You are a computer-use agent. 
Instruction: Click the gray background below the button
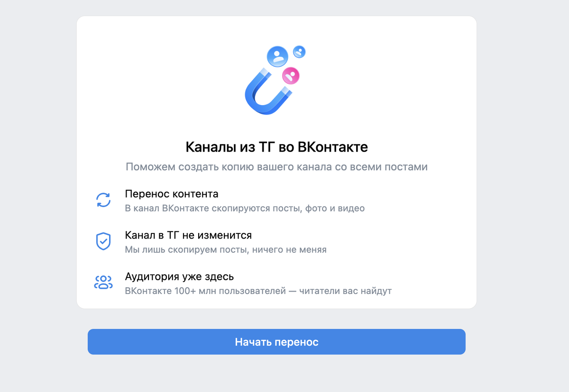pyautogui.click(x=276, y=374)
